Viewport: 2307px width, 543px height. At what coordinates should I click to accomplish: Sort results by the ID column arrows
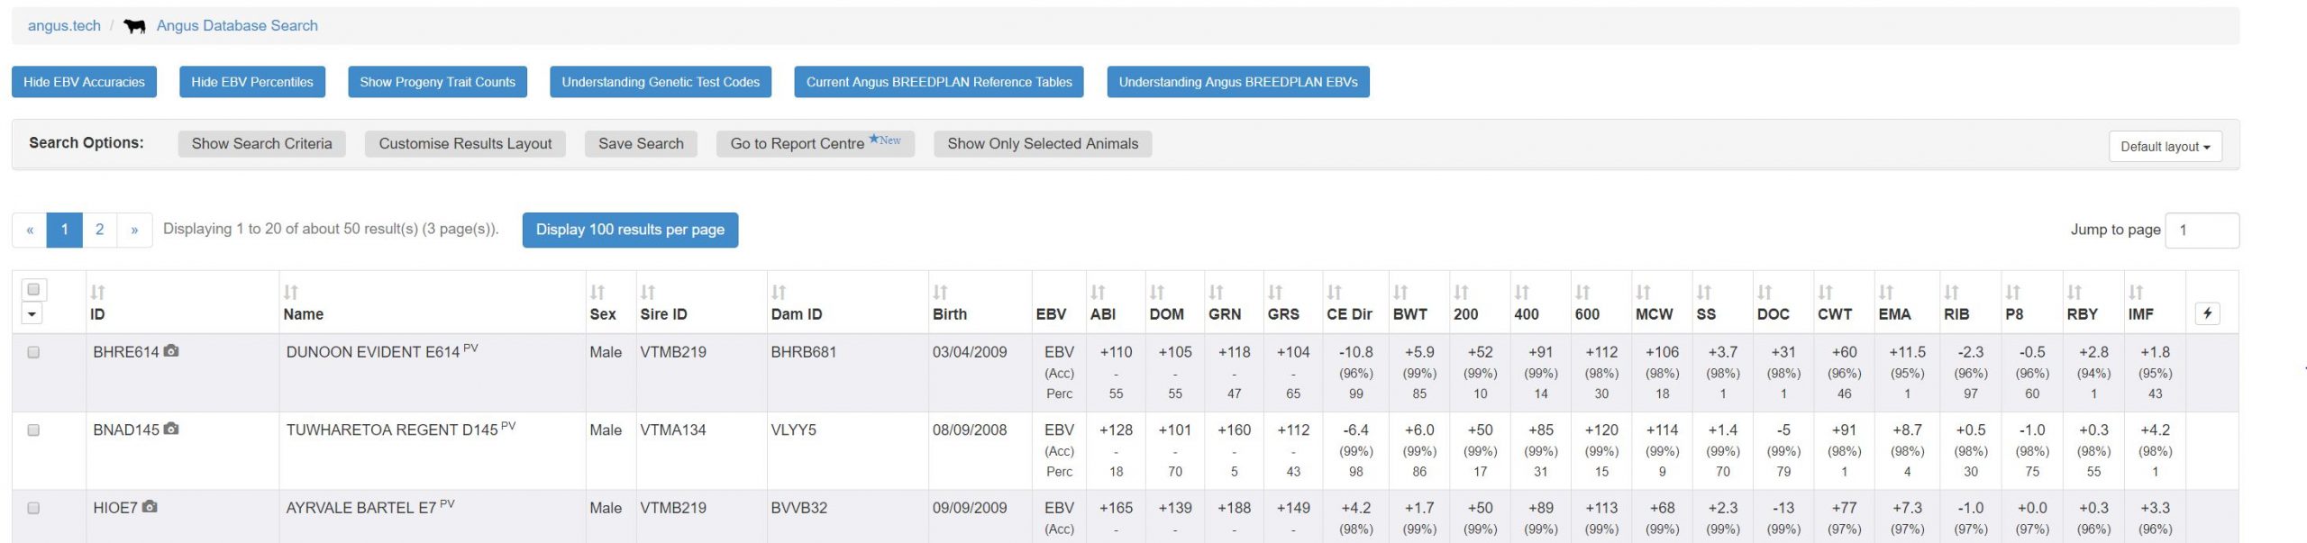(x=98, y=293)
